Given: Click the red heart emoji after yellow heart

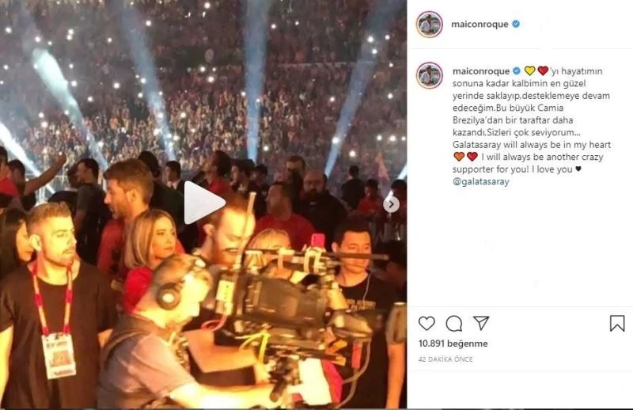Looking at the screenshot, I should click(x=543, y=71).
